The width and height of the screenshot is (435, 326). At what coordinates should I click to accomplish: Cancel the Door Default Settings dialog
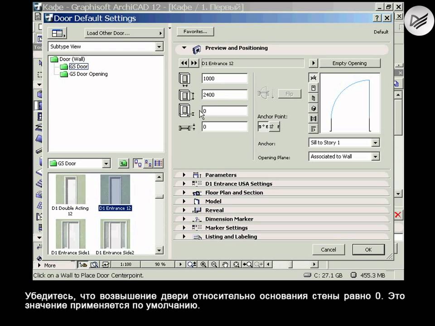click(329, 249)
